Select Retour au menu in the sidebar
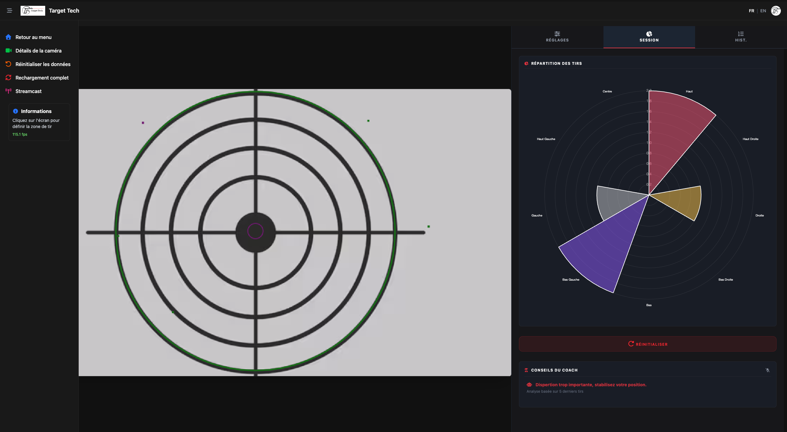 point(33,37)
